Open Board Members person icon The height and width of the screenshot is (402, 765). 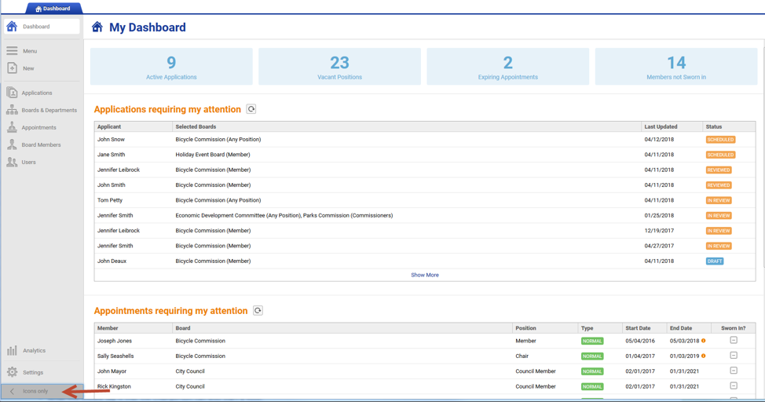[13, 144]
